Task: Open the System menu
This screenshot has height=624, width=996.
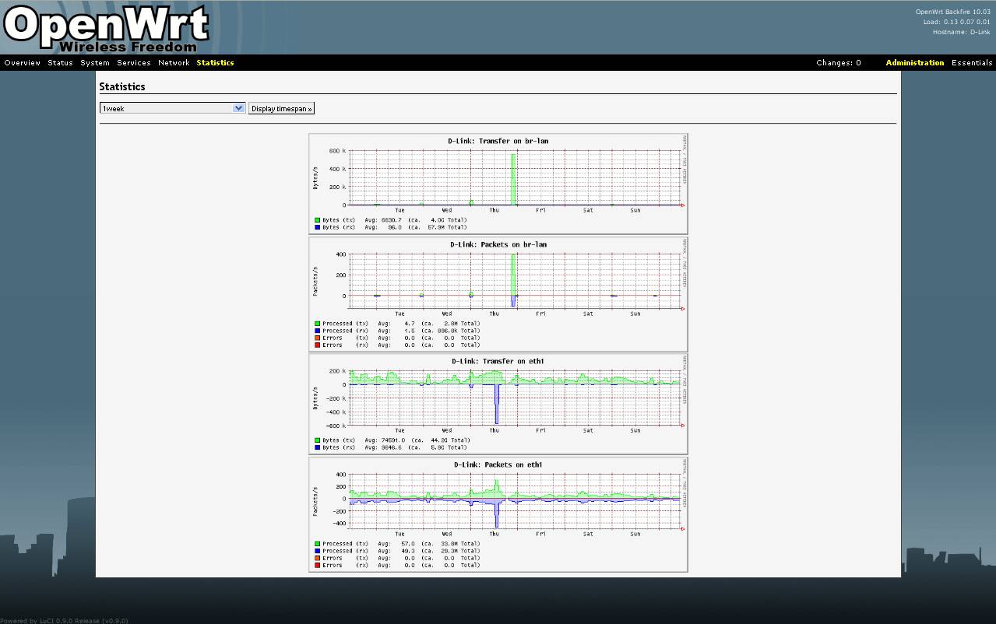Action: pos(95,63)
